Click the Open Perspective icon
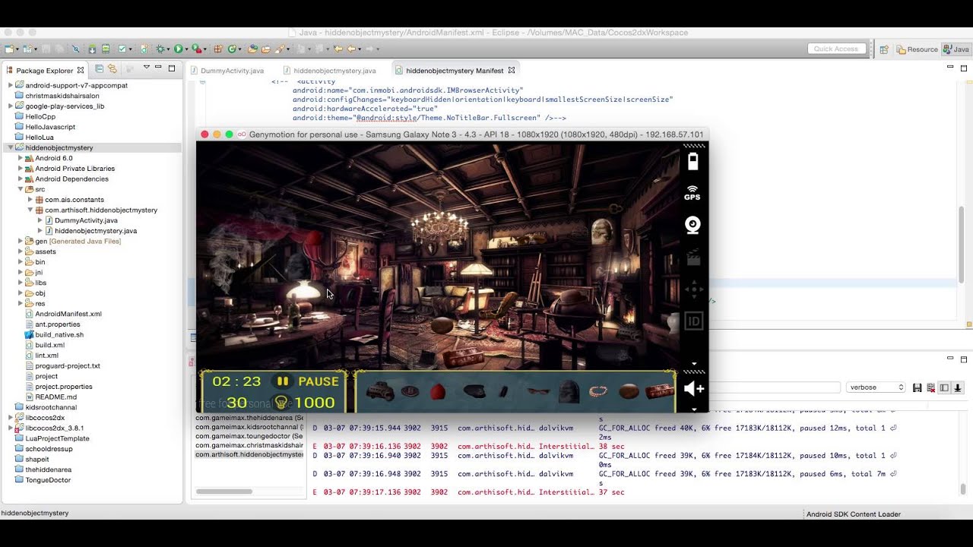This screenshot has width=973, height=547. click(884, 49)
